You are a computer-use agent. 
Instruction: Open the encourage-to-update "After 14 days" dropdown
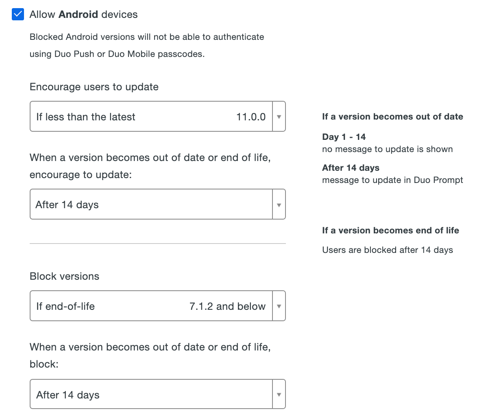click(150, 205)
